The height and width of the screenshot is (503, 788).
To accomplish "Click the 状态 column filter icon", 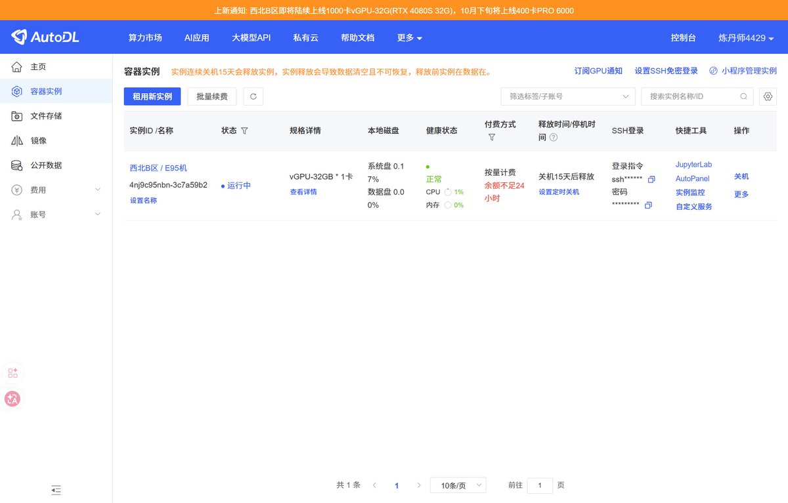I will 244,131.
